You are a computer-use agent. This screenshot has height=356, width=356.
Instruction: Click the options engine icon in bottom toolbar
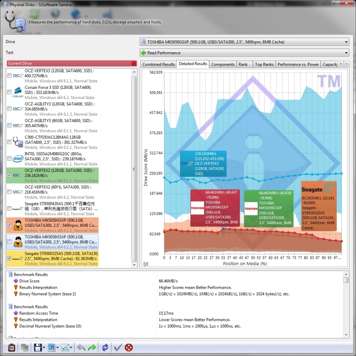coord(11,348)
